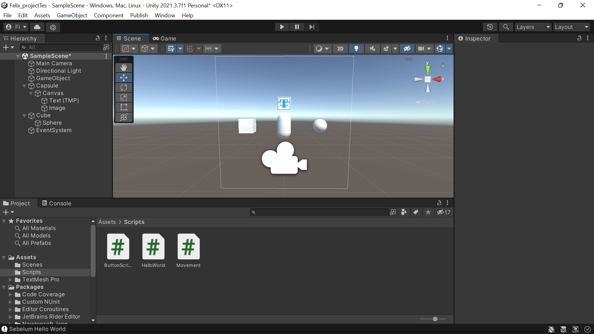This screenshot has width=594, height=334.
Task: Click the Step button next to Pause
Action: point(312,27)
